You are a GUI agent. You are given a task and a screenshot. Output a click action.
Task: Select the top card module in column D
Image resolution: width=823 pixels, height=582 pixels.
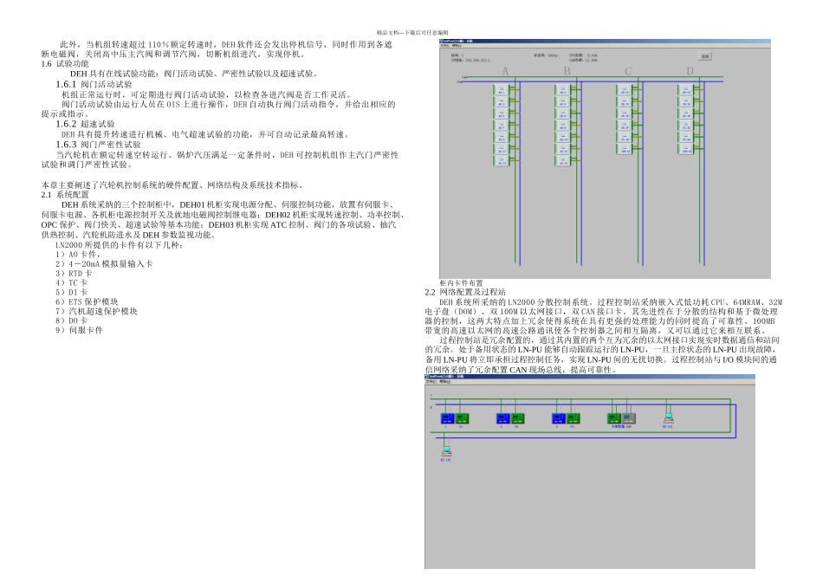click(x=685, y=90)
